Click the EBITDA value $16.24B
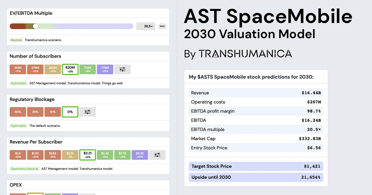The width and height of the screenshot is (372, 195). point(311,120)
